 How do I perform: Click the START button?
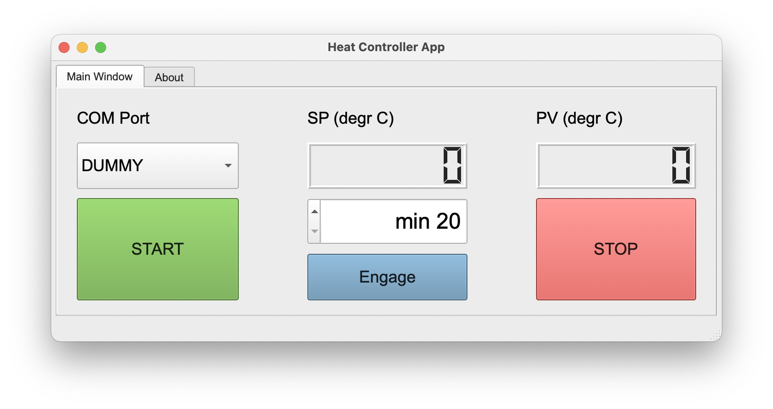pos(157,249)
